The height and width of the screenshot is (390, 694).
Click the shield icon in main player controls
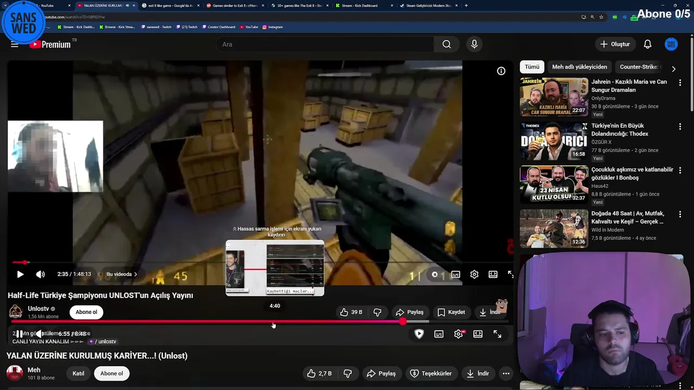[419, 334]
